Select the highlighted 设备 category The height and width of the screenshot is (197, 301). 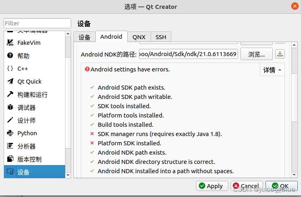[35, 172]
